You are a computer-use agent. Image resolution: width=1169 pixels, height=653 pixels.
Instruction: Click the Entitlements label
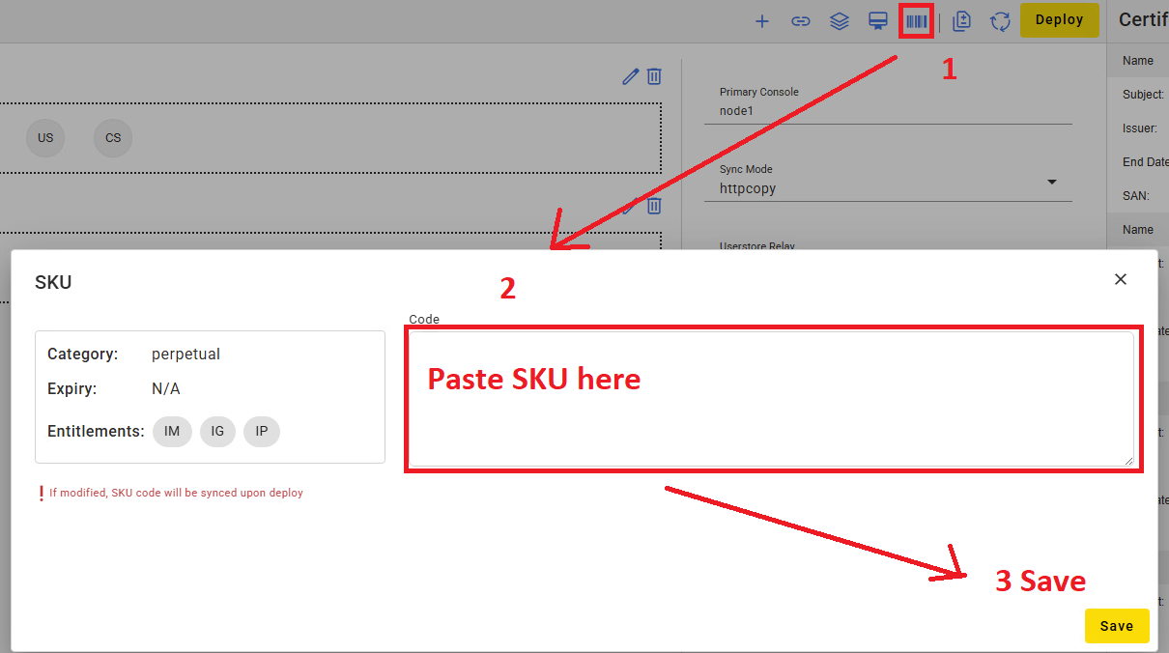point(96,432)
